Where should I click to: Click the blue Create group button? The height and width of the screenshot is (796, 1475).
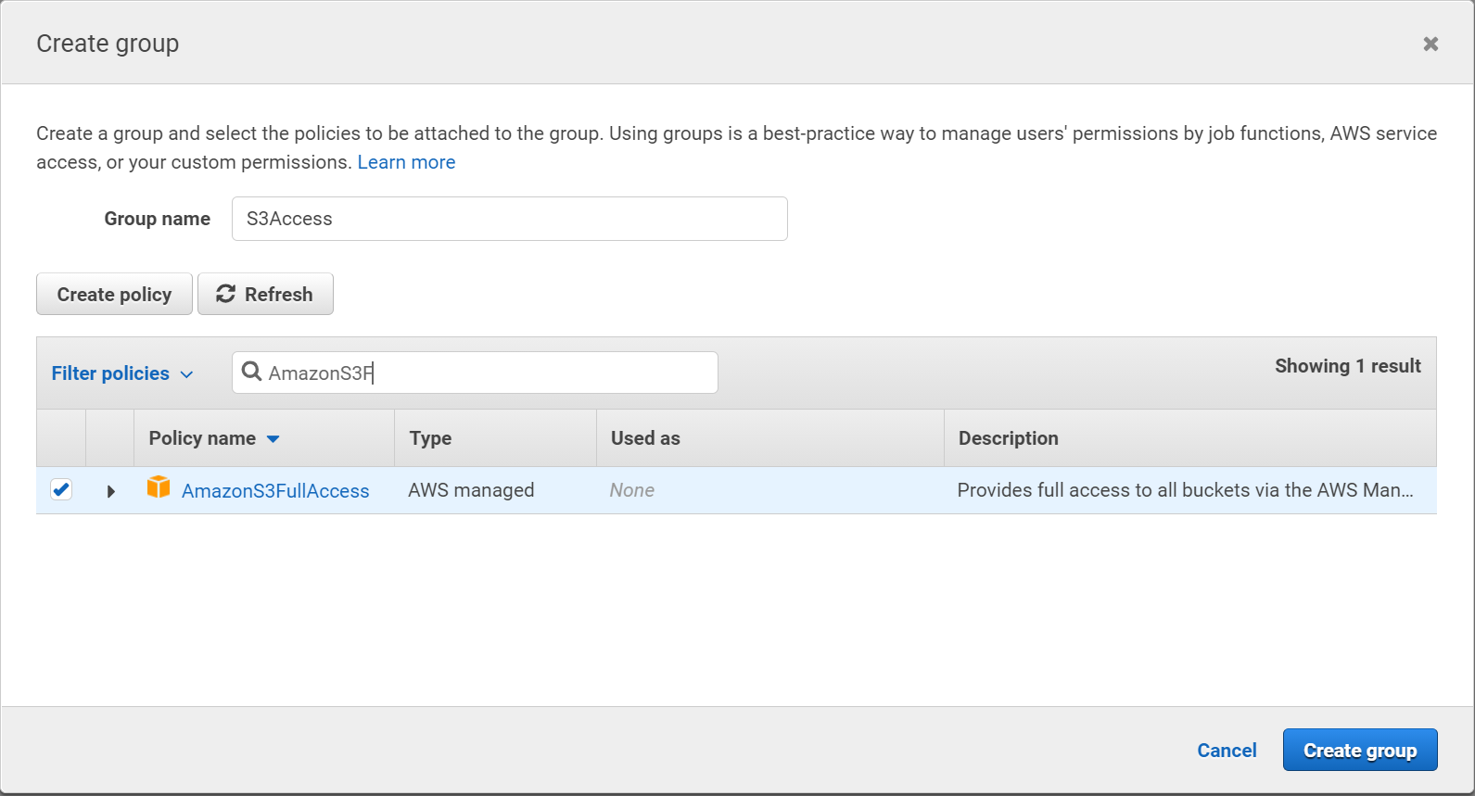click(x=1359, y=750)
